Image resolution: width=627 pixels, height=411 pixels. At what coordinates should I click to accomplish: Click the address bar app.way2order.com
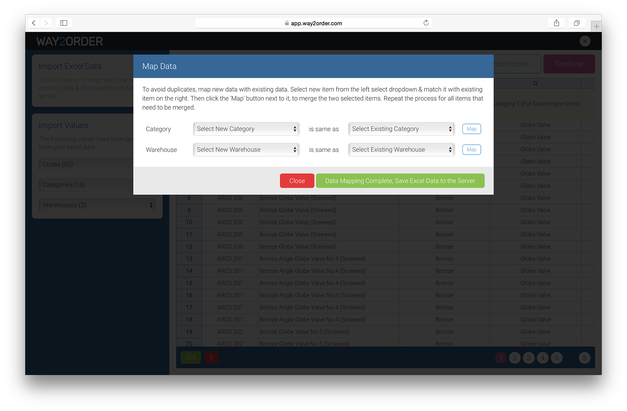(313, 23)
